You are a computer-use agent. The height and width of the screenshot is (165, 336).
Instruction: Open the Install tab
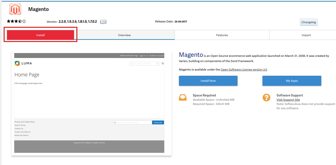click(40, 35)
